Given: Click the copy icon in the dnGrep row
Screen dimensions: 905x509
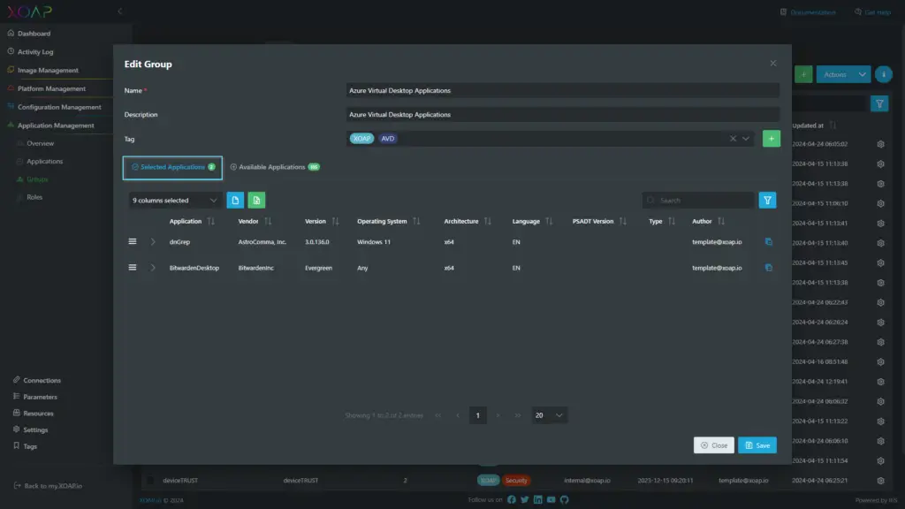Looking at the screenshot, I should [x=768, y=242].
